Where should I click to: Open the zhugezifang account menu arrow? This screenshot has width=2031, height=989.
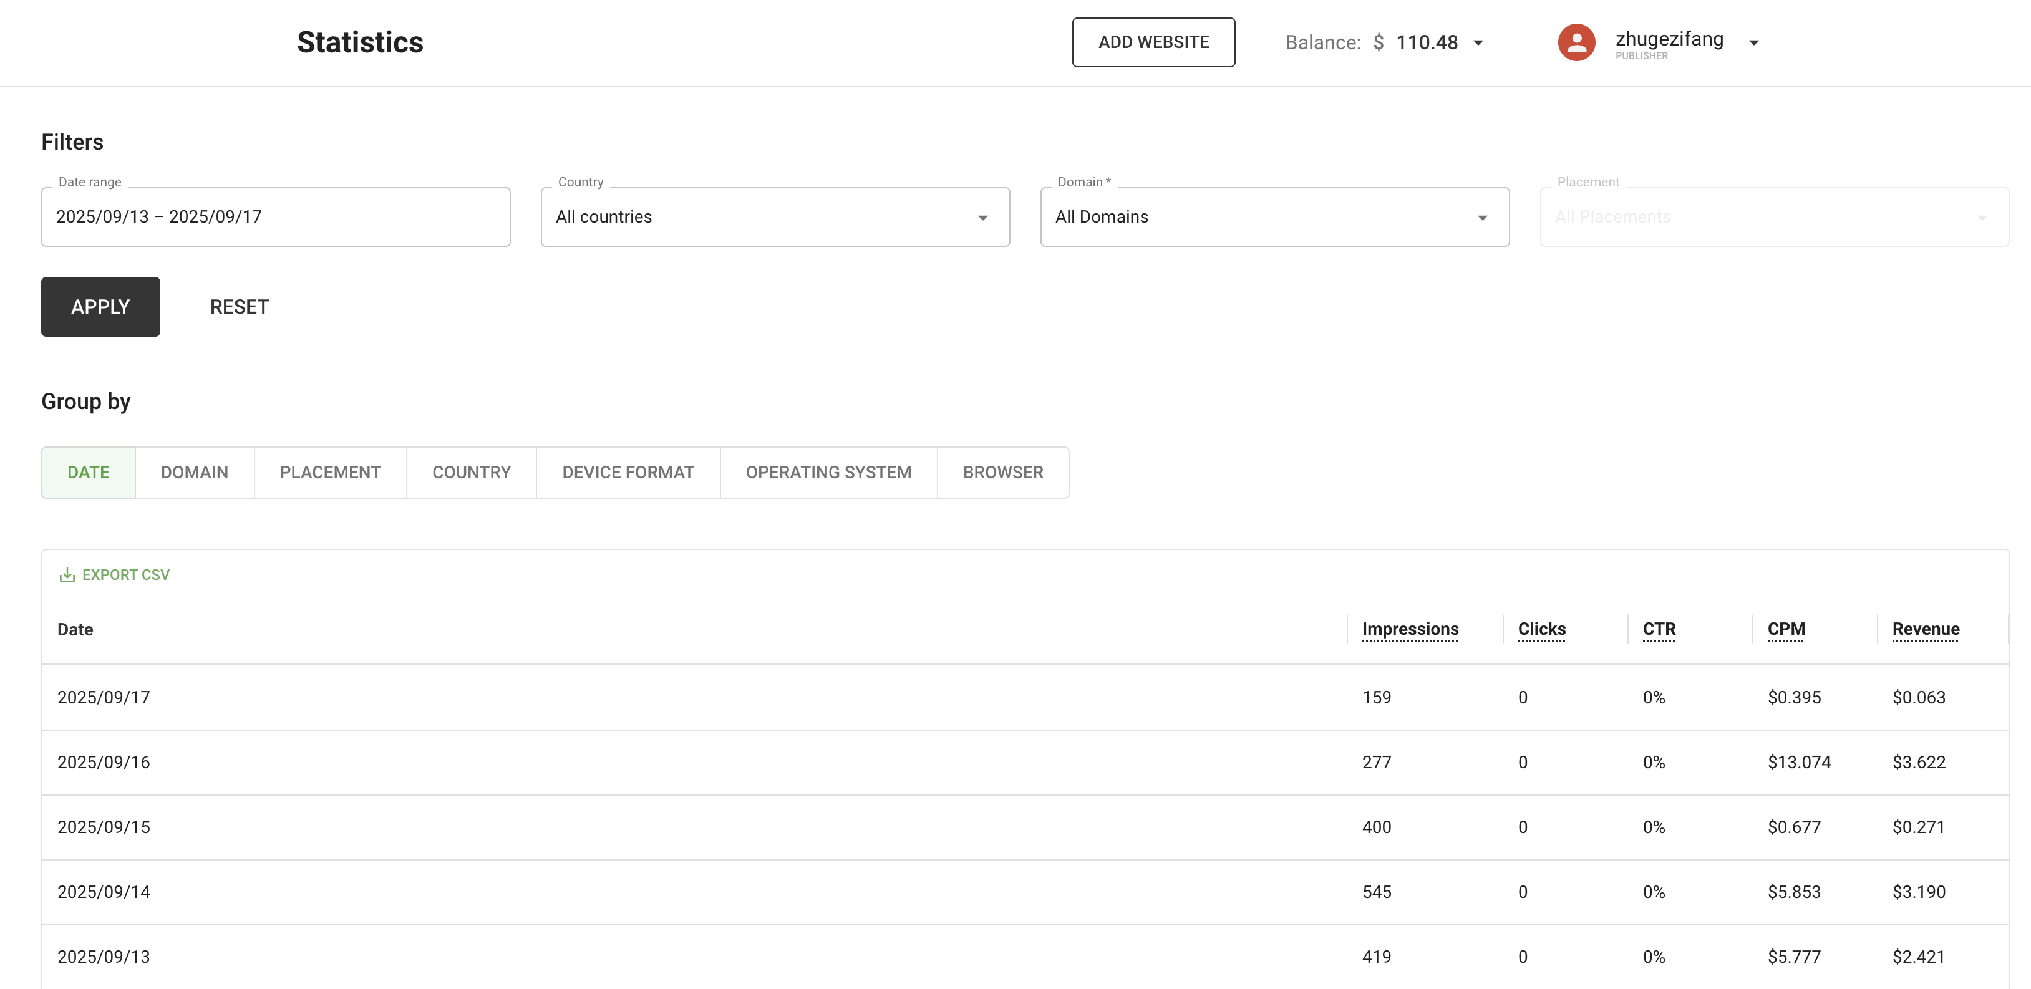click(1753, 44)
